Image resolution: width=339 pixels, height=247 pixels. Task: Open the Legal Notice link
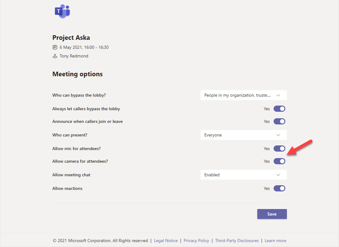pyautogui.click(x=166, y=241)
